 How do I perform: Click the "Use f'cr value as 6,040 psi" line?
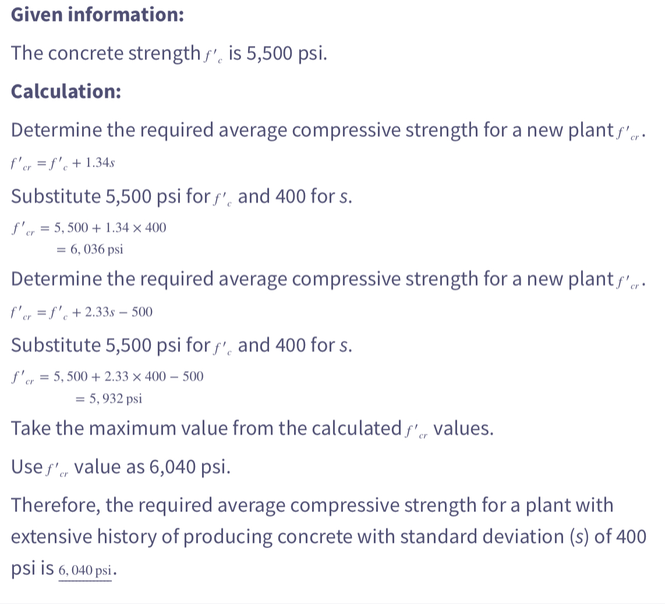tap(121, 467)
